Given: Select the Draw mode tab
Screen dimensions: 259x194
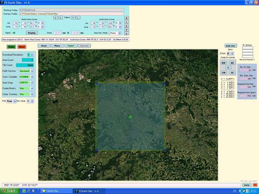Looking at the screenshot, I should point(44,45).
